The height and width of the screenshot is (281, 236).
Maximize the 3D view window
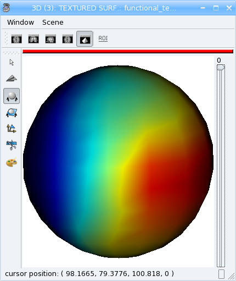[216, 8]
